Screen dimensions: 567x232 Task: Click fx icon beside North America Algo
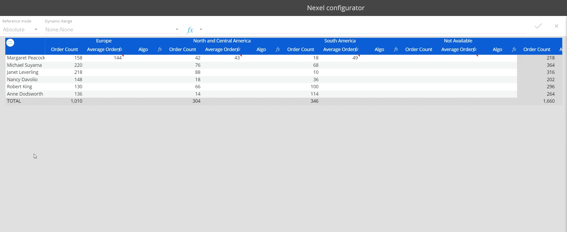coord(278,49)
